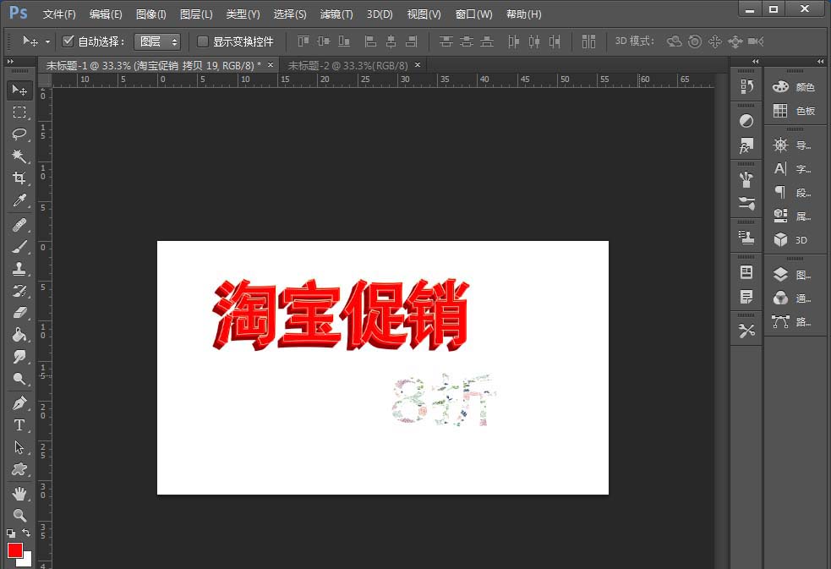This screenshot has height=569, width=831.
Task: Click the white background color swatch
Action: (x=26, y=561)
